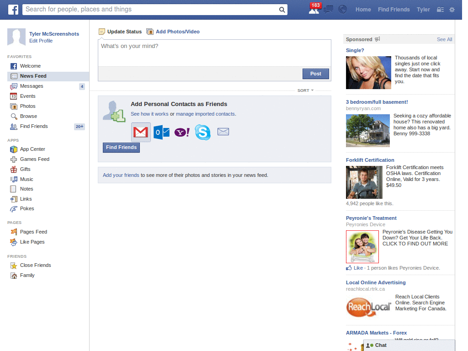This screenshot has width=468, height=351.
Task: Open Peyronie's Treatment ad link
Action: pos(371,218)
